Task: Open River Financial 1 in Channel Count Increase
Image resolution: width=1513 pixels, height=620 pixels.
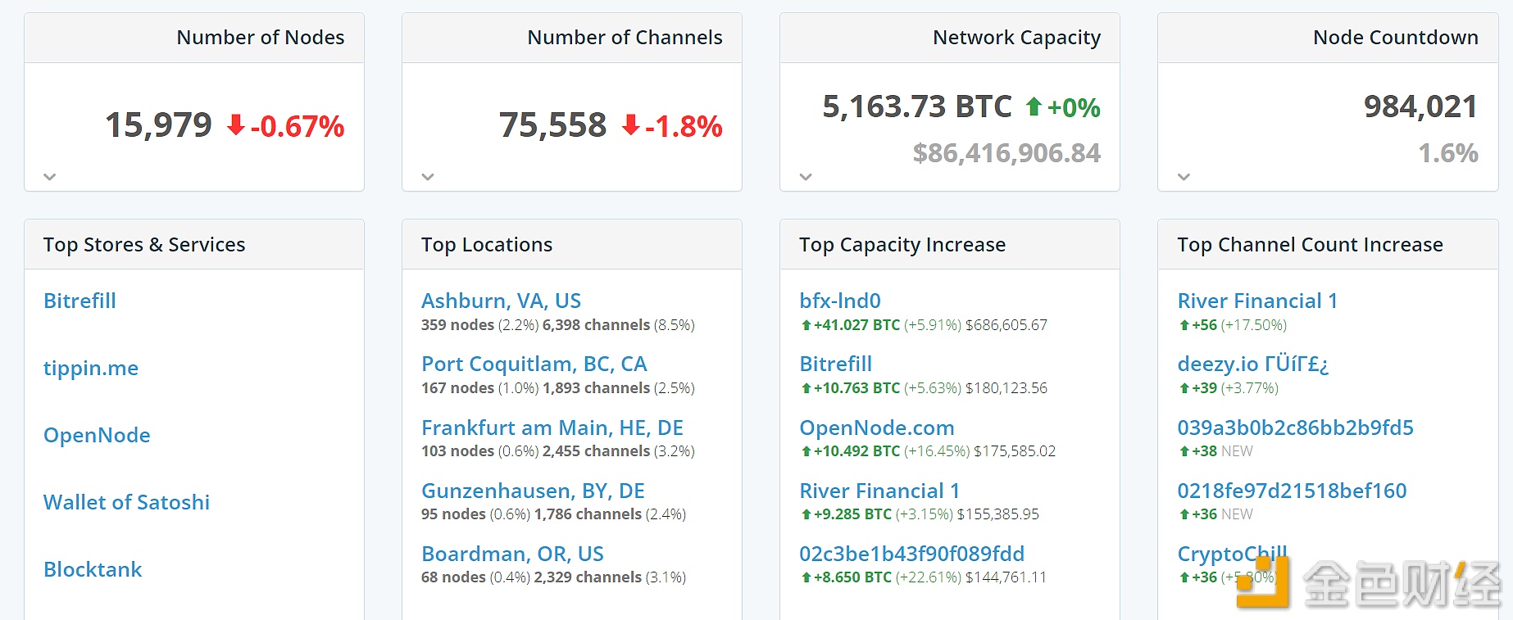Action: pos(1257,301)
